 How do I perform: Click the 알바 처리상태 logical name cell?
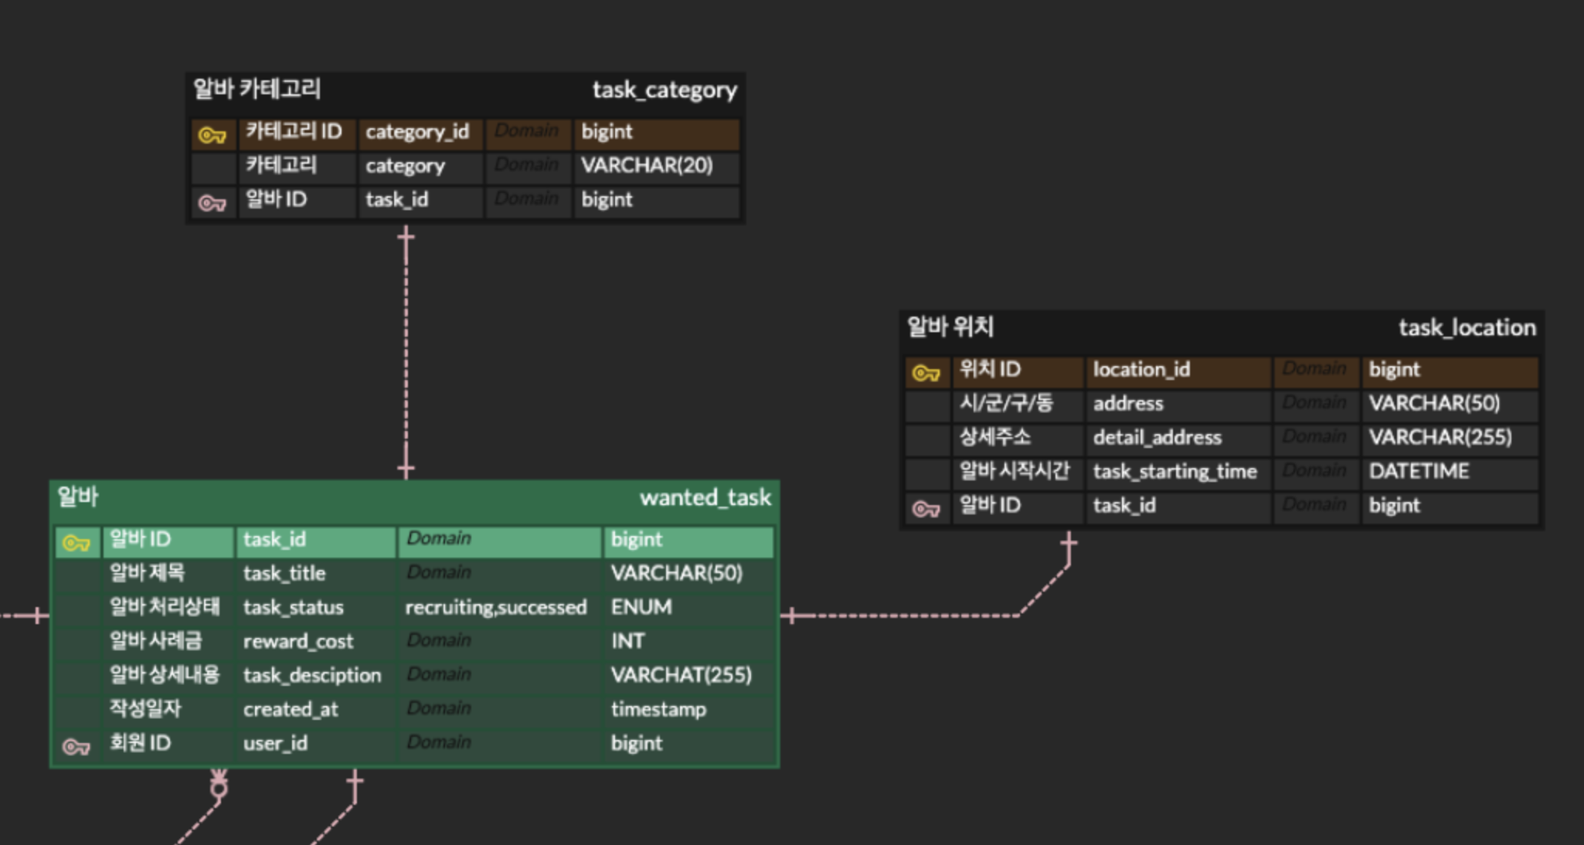pyautogui.click(x=168, y=609)
